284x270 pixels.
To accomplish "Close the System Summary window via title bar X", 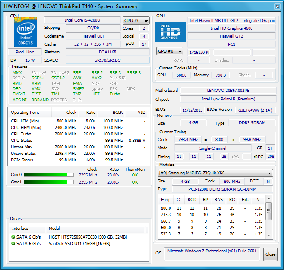I will (277, 7).
